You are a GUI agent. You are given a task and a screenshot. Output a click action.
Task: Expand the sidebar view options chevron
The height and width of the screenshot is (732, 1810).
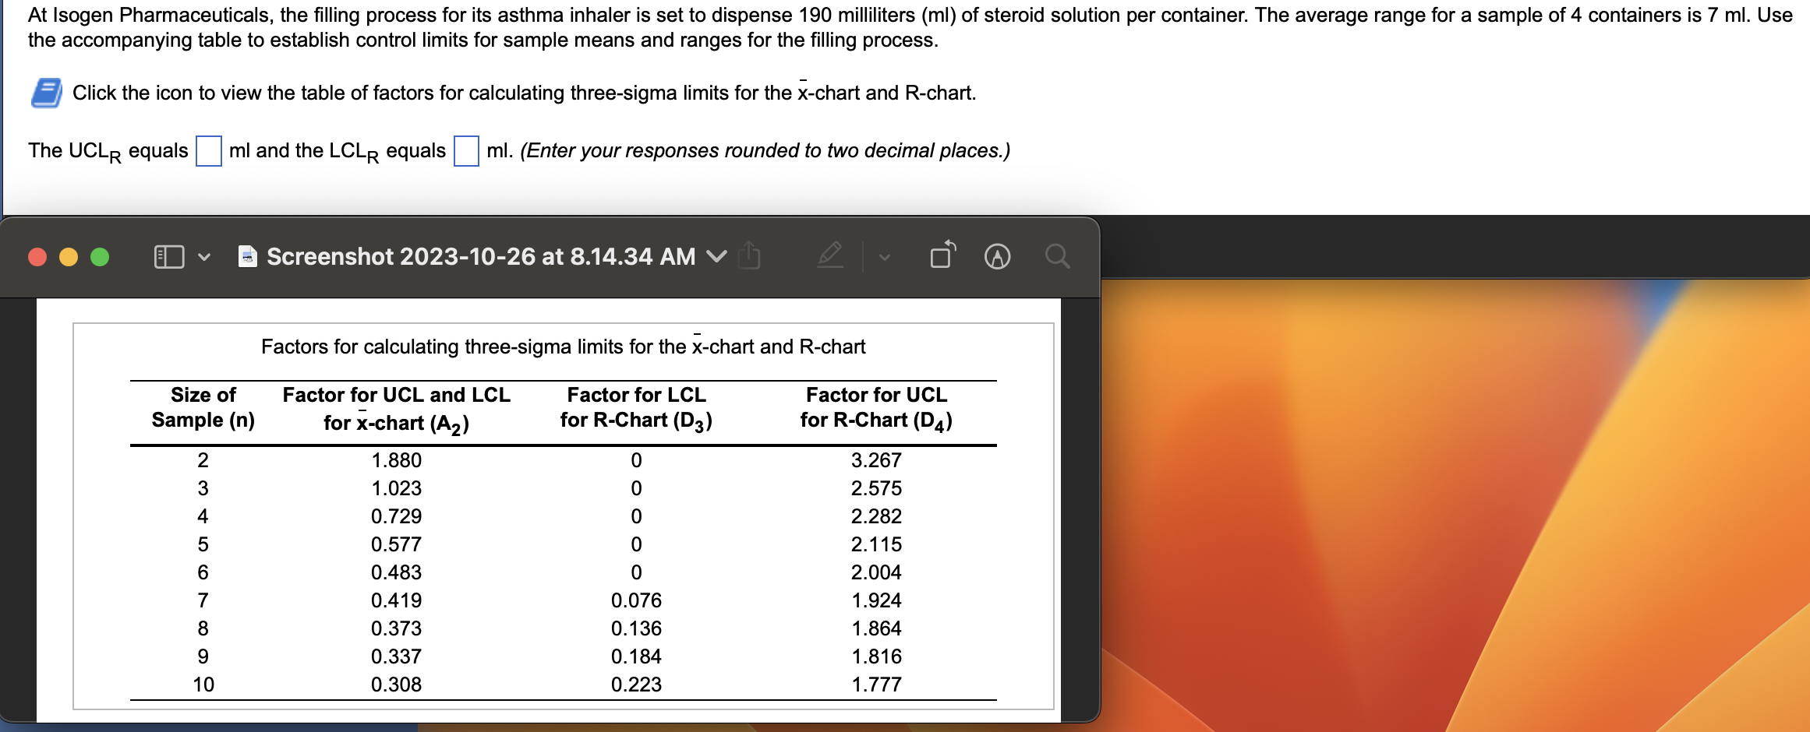point(204,256)
